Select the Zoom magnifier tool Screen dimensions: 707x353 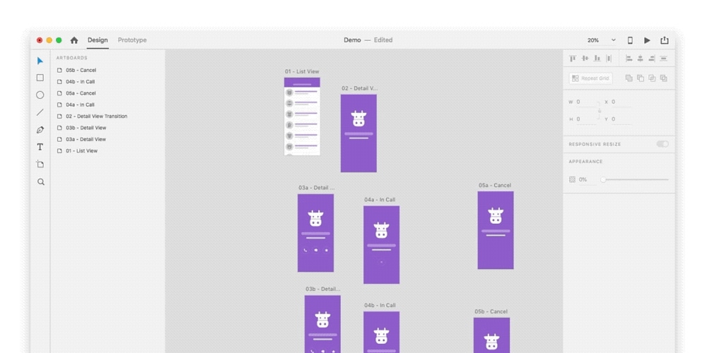click(x=40, y=182)
